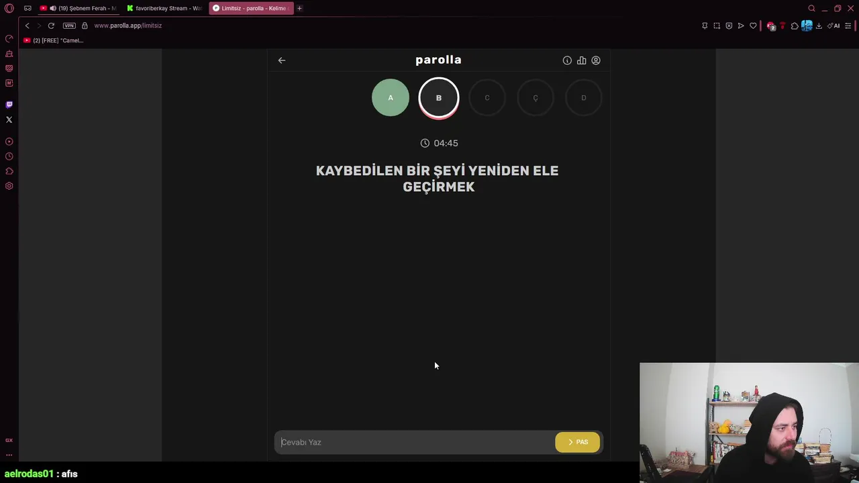Open the downloads icon
859x483 pixels.
coord(819,25)
